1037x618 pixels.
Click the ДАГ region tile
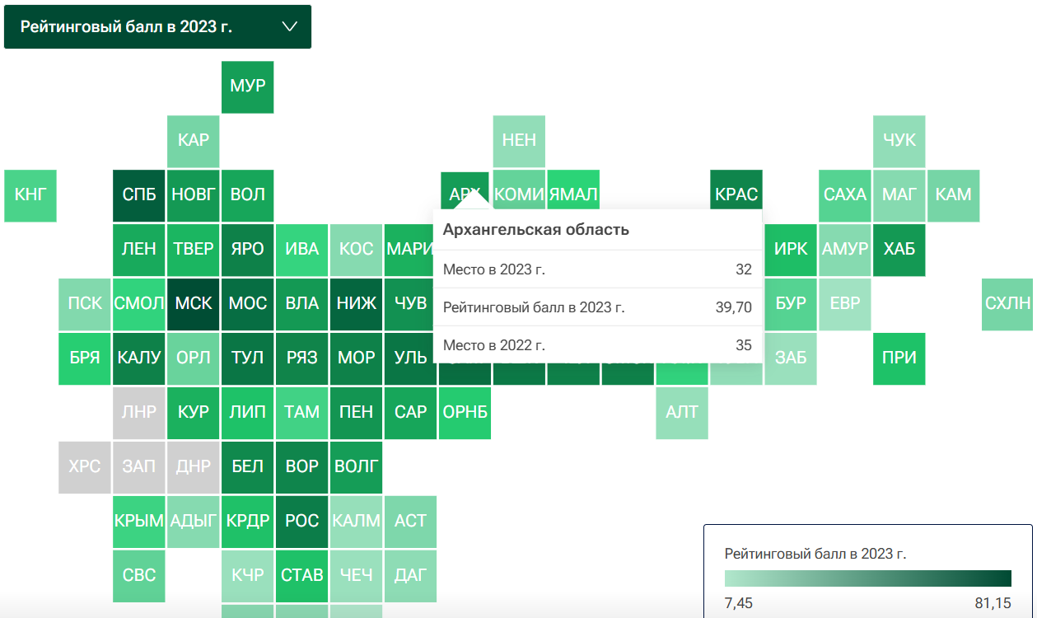tap(410, 575)
